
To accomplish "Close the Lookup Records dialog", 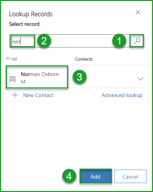I will click(x=138, y=12).
